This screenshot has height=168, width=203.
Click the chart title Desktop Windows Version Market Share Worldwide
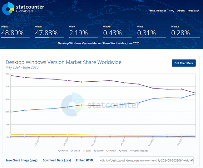(63, 62)
